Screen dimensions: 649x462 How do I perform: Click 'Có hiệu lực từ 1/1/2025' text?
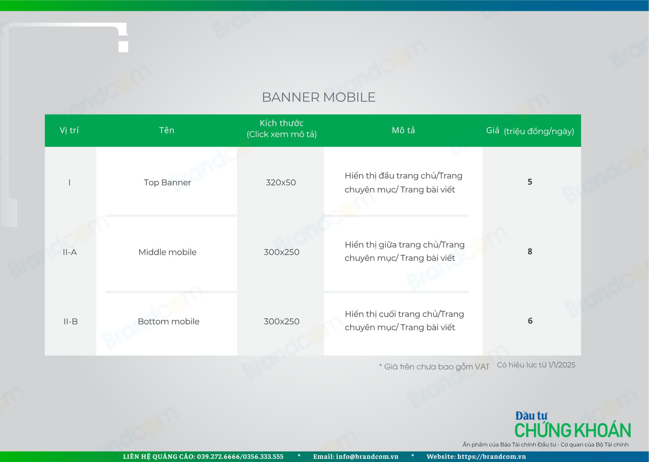tap(536, 365)
